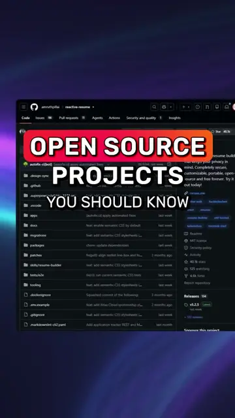Switch to the Agents tab
This screenshot has height=418, width=235.
(97, 118)
